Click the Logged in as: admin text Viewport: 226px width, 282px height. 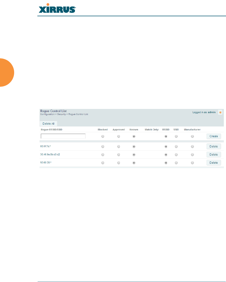tap(204, 112)
